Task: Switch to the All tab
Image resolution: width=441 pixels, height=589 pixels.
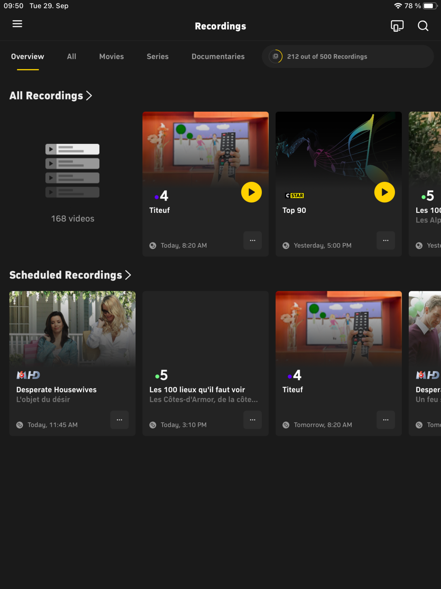Action: coord(71,57)
